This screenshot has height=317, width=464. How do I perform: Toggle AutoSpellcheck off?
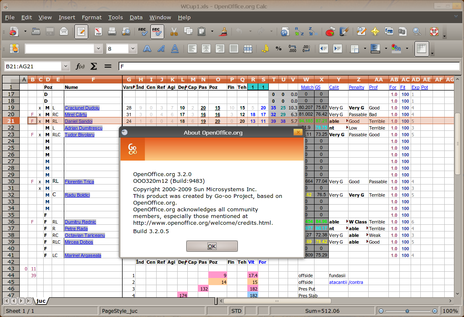pyautogui.click(x=157, y=31)
